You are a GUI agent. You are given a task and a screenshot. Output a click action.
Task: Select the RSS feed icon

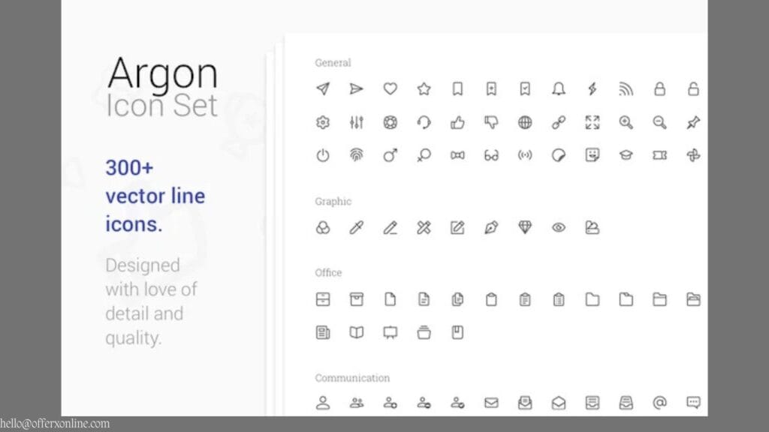(626, 88)
